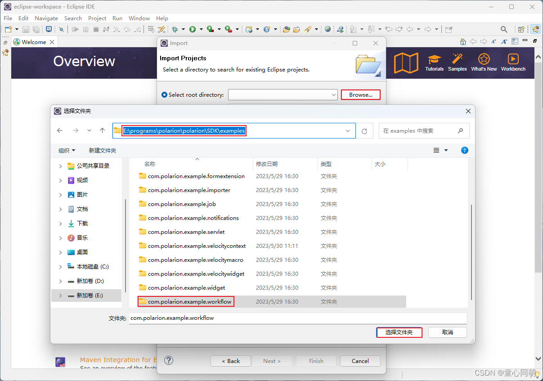Image resolution: width=543 pixels, height=381 pixels.
Task: Open the Search menu
Action: click(x=73, y=18)
